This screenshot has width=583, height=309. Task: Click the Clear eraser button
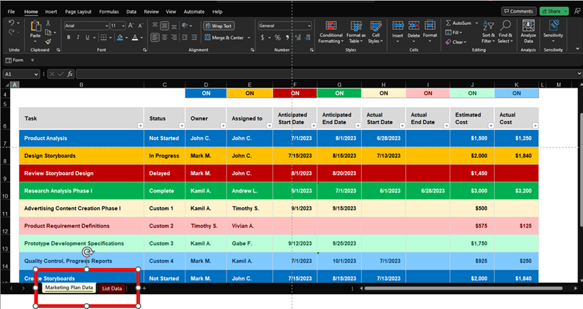click(x=456, y=42)
